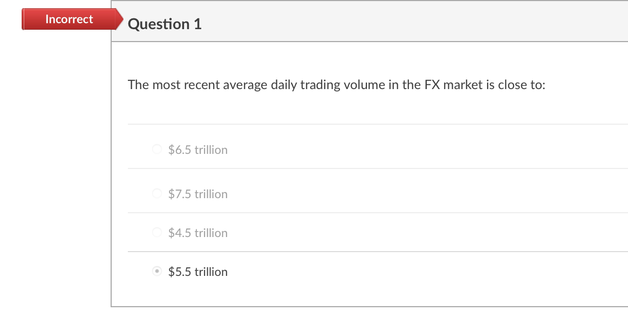The image size is (628, 311).
Task: Click the empty radio circle beside $4.5 trillion
Action: 156,232
